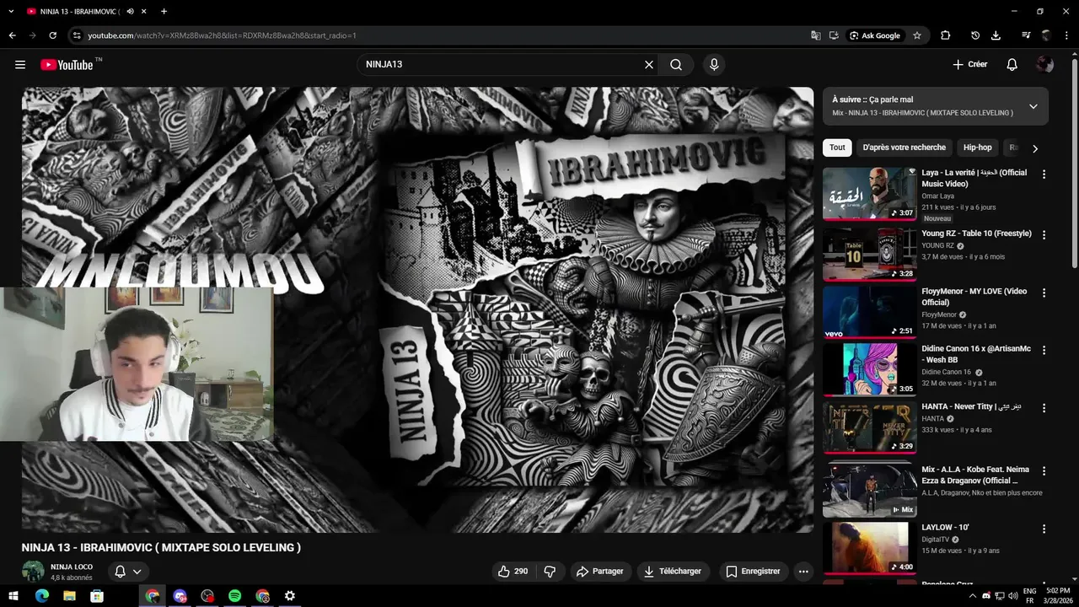
Task: Show hidden tray icons chevron
Action: coord(973,596)
